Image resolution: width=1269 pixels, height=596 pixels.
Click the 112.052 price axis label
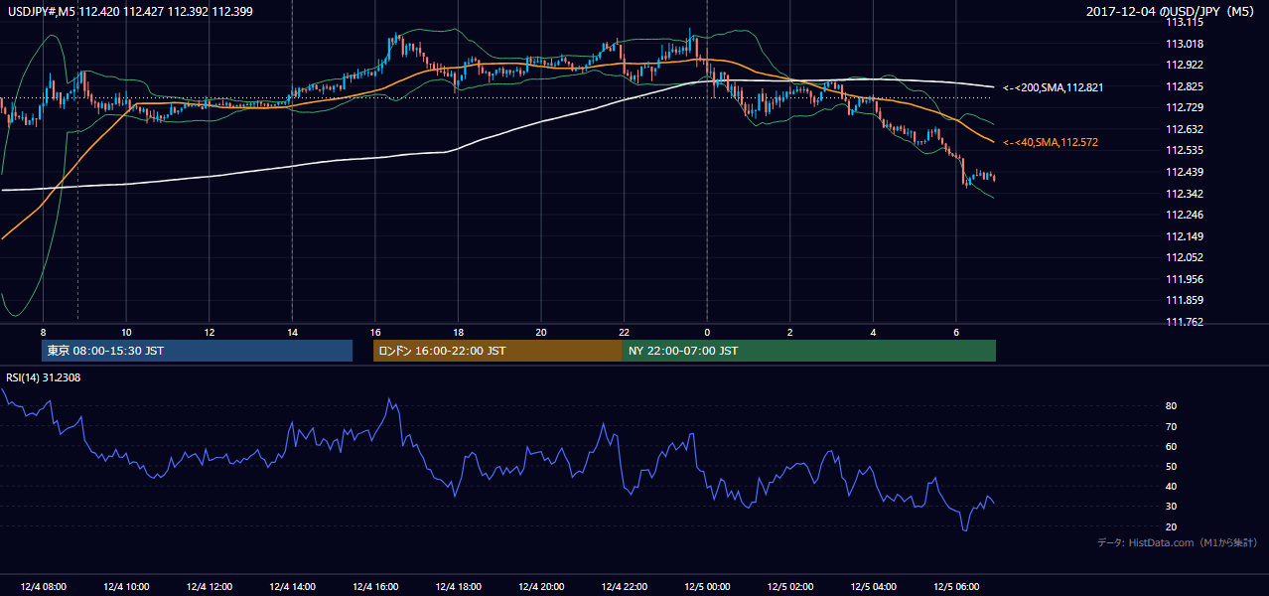click(x=1185, y=258)
